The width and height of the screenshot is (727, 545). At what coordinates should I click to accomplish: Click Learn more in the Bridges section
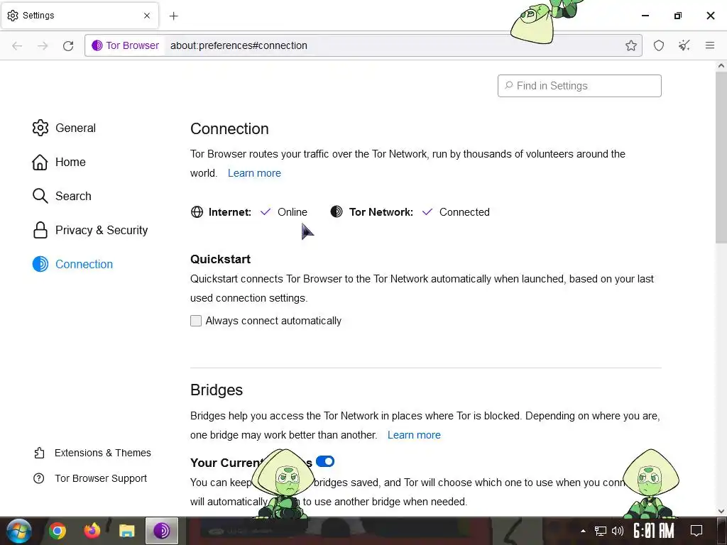(x=414, y=435)
